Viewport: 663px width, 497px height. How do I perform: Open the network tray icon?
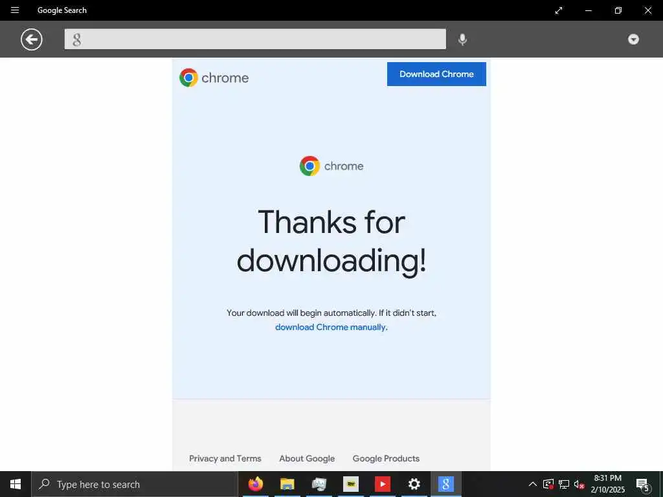[564, 484]
